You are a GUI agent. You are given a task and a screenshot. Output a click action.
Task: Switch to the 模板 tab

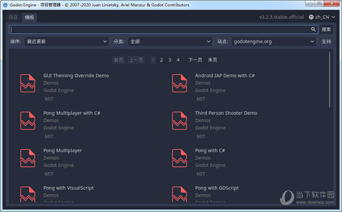tap(29, 18)
